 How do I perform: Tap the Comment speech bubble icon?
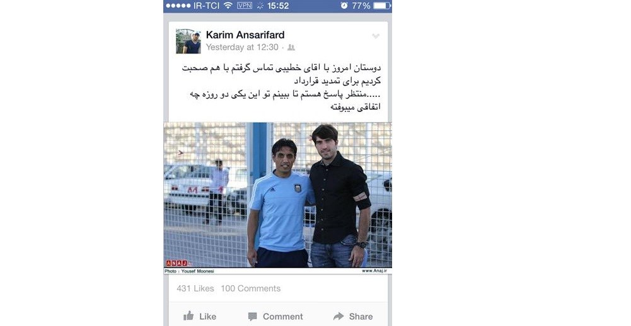tap(252, 317)
